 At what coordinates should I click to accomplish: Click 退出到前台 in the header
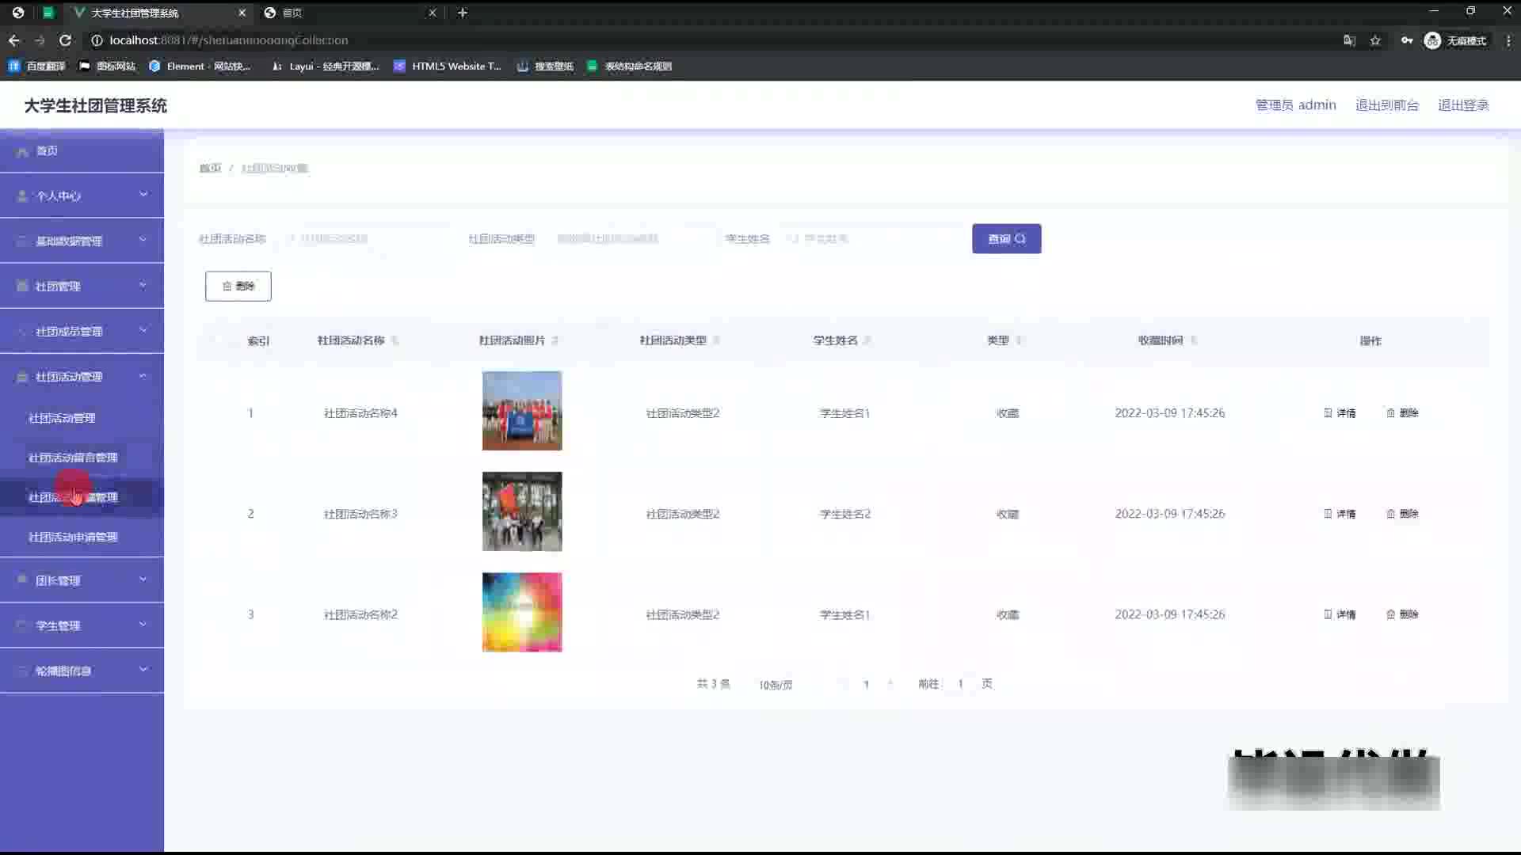click(1386, 105)
